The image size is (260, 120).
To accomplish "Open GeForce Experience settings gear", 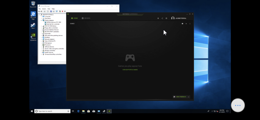I will click(166, 18).
